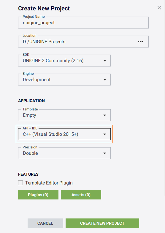Viewport: 165px width, 233px height.
Task: Click the CREATE NEW PROJECT button
Action: (x=102, y=223)
